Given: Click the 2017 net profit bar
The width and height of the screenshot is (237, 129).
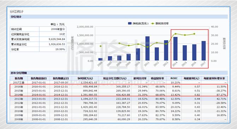Looking at the screenshot, I should [x=203, y=51].
